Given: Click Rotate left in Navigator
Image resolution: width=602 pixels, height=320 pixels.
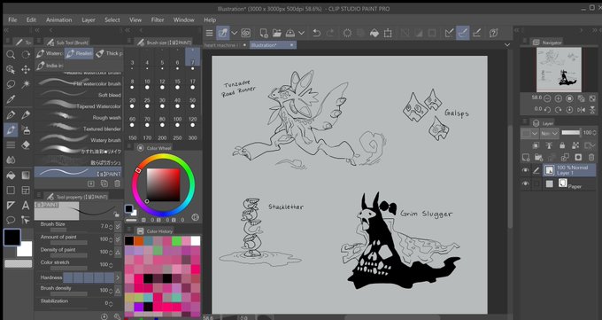Looking at the screenshot, I should click(547, 110).
